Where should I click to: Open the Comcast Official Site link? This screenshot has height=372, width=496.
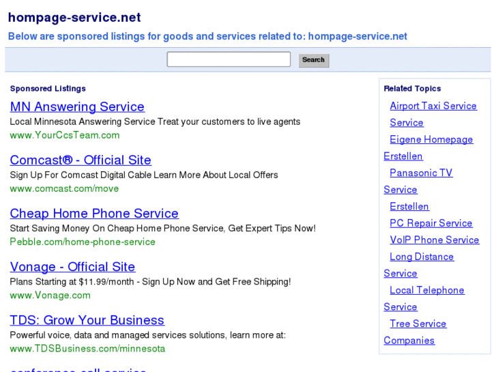click(81, 160)
